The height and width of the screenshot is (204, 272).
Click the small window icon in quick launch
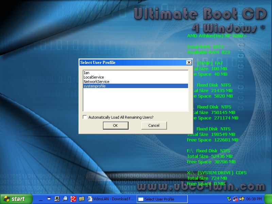click(49, 199)
